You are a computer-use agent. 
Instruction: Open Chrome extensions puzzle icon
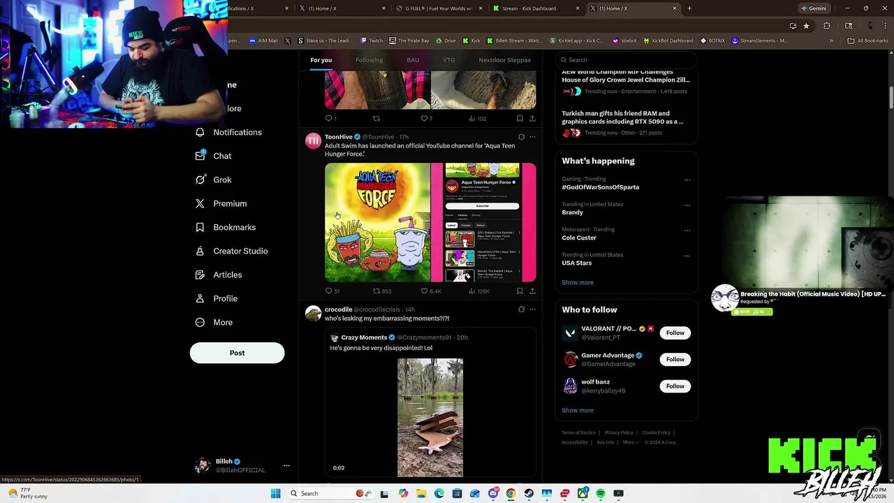827,26
